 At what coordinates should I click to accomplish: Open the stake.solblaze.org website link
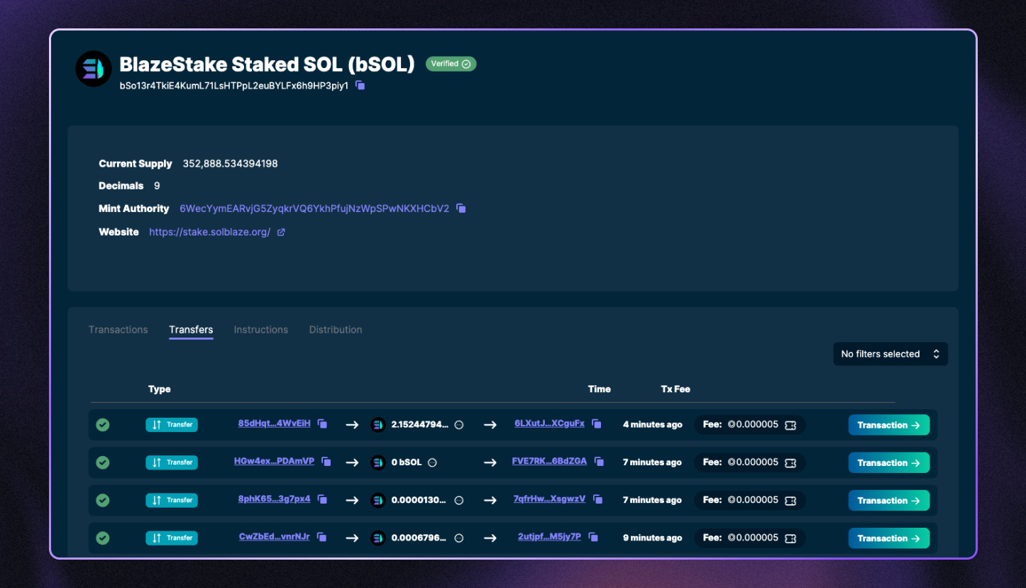click(210, 232)
